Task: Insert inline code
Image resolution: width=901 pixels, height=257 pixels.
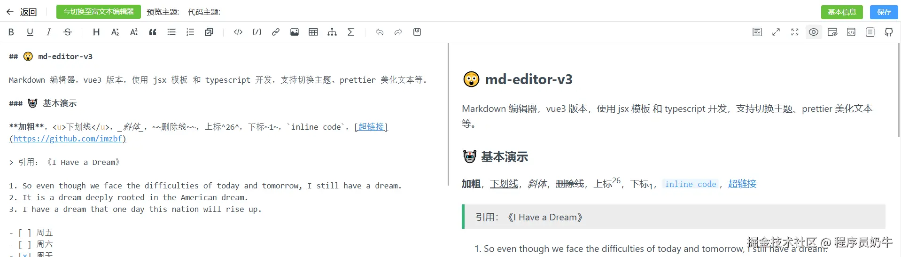Action: (238, 32)
